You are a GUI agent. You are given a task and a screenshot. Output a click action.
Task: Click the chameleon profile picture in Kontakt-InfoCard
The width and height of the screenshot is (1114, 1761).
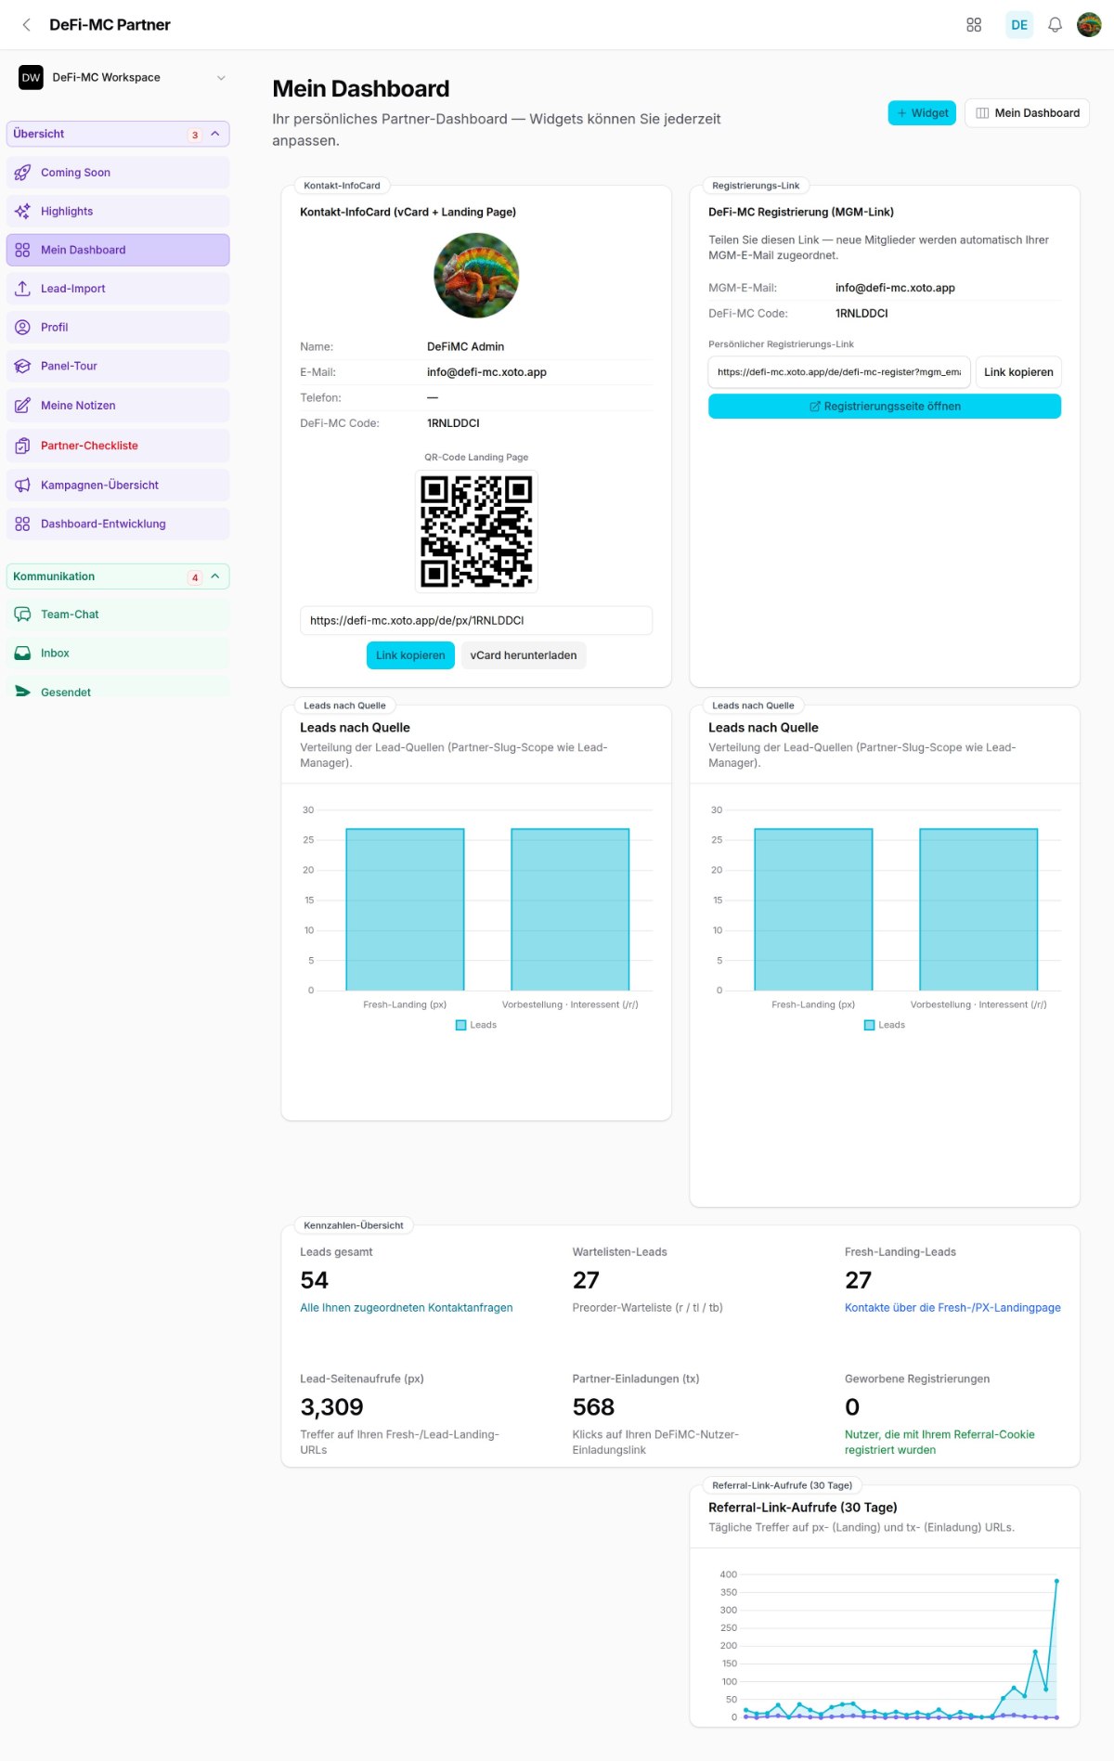[x=476, y=276]
